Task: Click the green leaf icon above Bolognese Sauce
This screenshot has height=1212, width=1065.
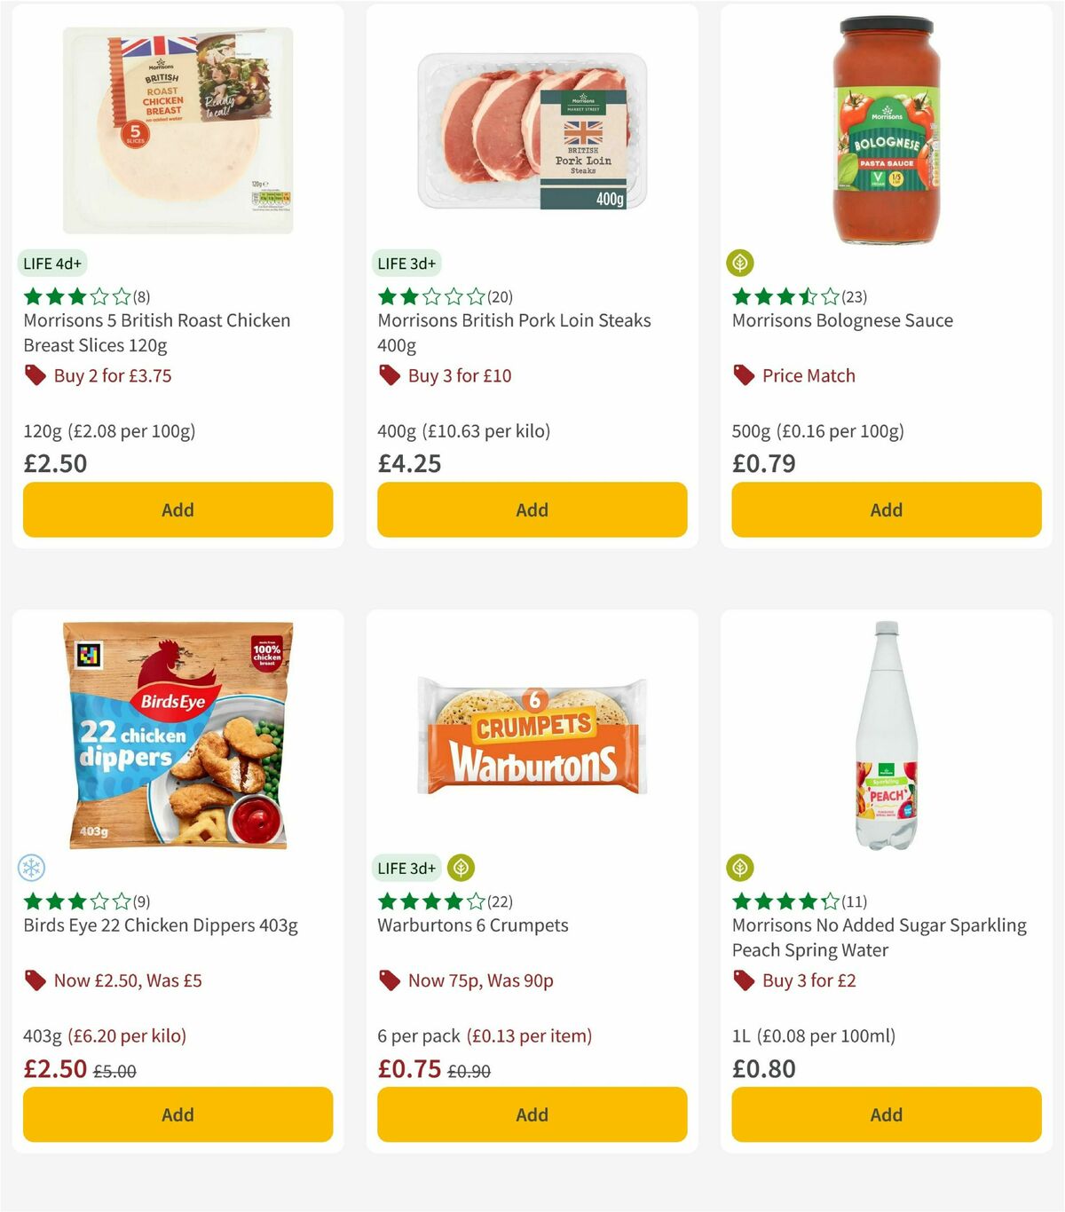Action: 742,263
